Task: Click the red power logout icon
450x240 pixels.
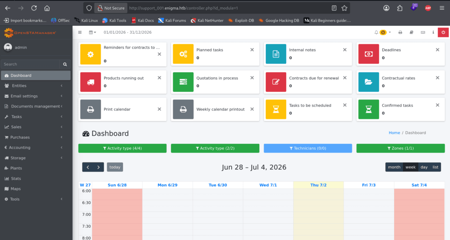Action: [x=443, y=32]
